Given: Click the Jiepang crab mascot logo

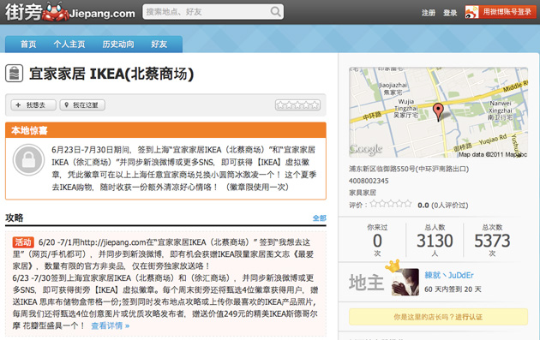Looking at the screenshot, I should click(55, 12).
